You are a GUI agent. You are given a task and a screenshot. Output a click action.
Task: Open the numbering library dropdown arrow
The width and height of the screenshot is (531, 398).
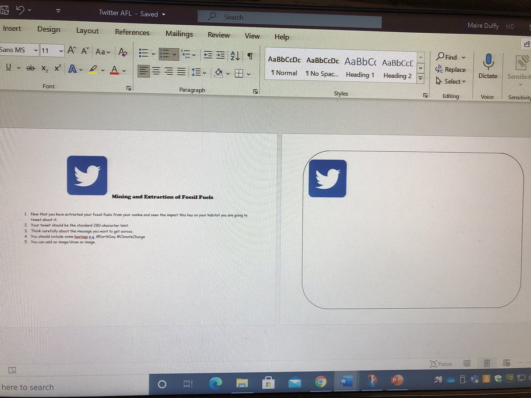(175, 54)
